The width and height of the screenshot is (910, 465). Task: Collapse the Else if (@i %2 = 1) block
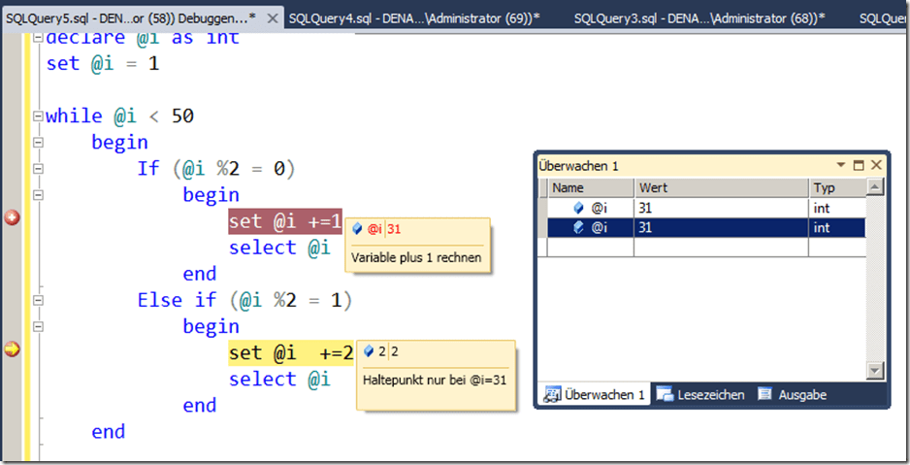click(38, 300)
